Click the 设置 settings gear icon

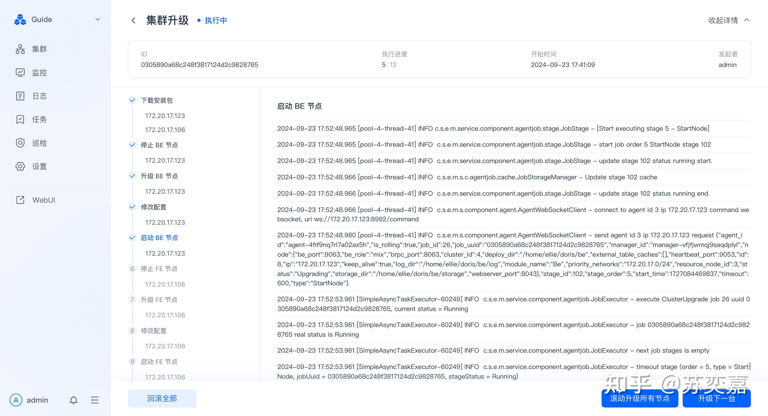coord(20,166)
